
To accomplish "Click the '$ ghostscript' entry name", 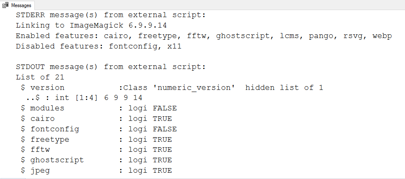I will [x=52, y=160].
